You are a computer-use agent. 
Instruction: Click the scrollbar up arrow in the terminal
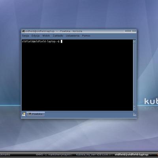(134, 41)
